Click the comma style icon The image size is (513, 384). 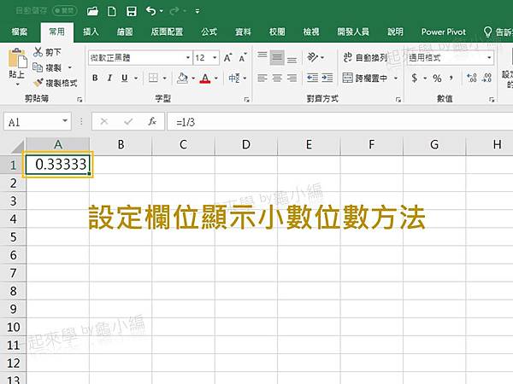(451, 78)
